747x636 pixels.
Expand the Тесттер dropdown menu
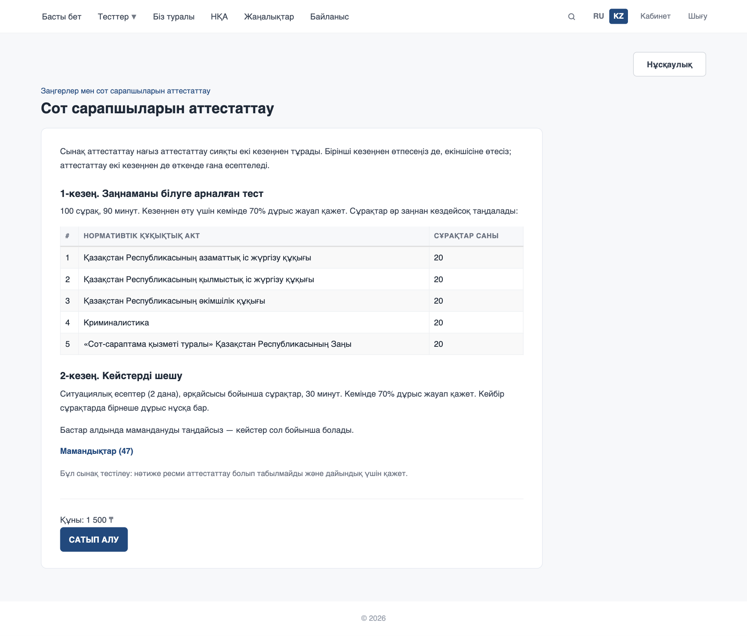117,16
